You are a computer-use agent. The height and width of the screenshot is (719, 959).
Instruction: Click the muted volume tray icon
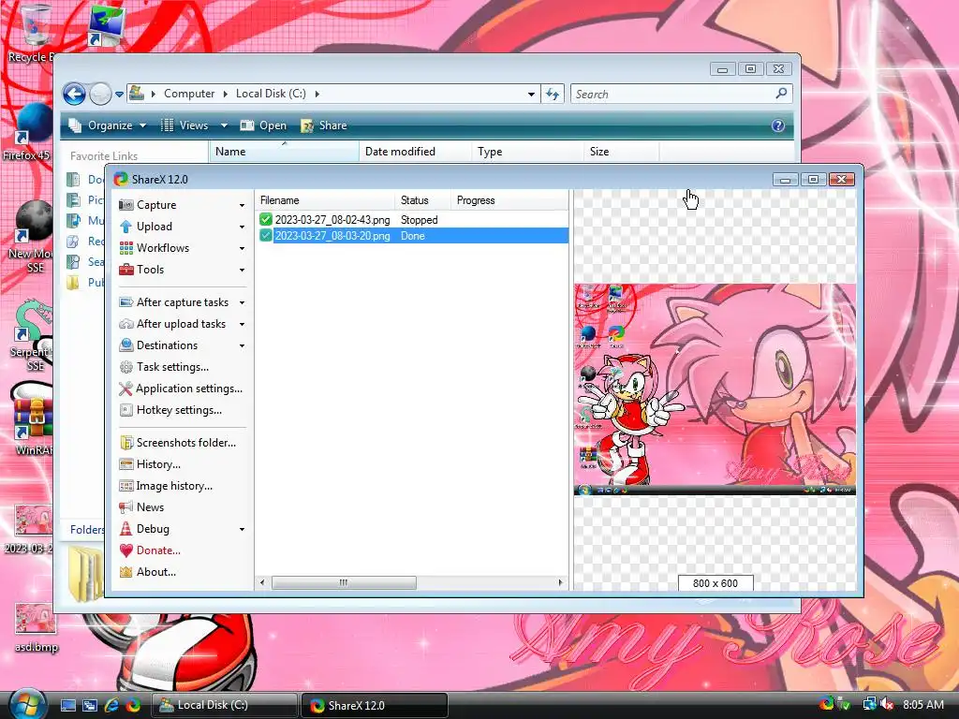(x=888, y=704)
